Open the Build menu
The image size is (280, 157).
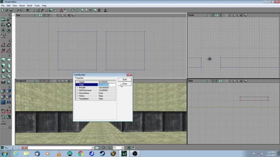pyautogui.click(x=30, y=5)
